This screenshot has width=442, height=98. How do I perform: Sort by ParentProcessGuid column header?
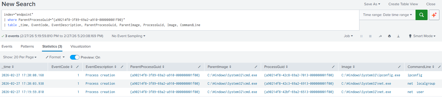[147, 67]
